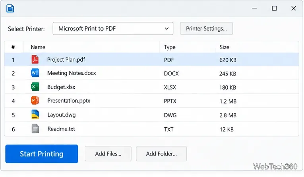Maximize the print window
This screenshot has height=177, width=304.
coord(274,8)
